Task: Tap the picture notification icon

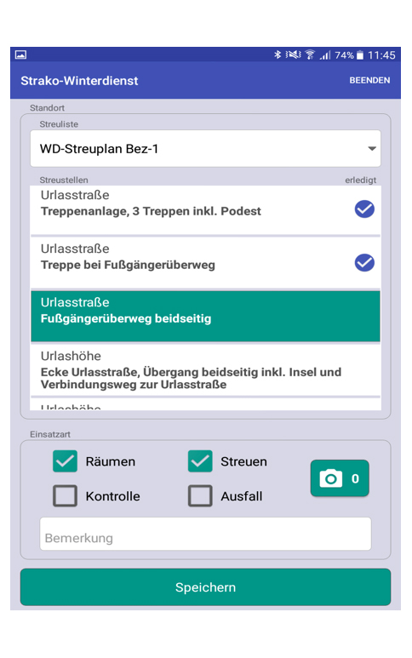Action: point(21,54)
